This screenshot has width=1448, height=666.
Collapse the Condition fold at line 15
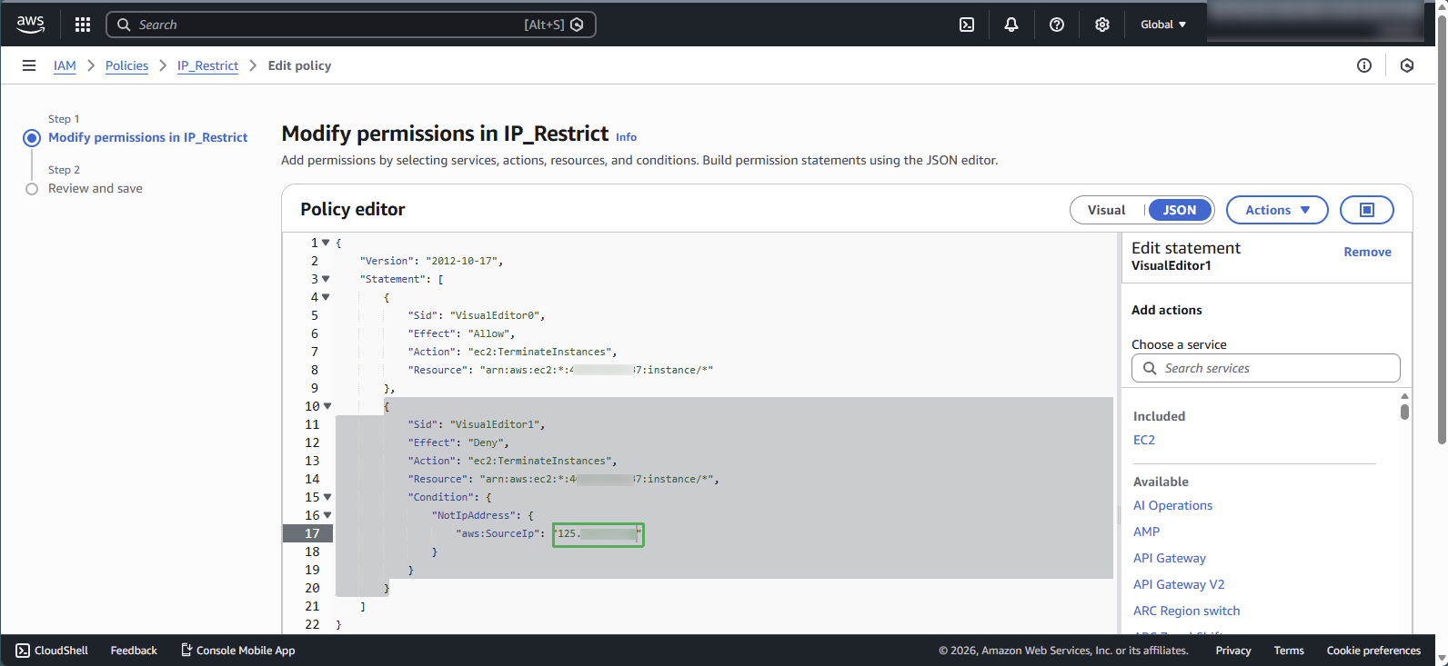[327, 497]
